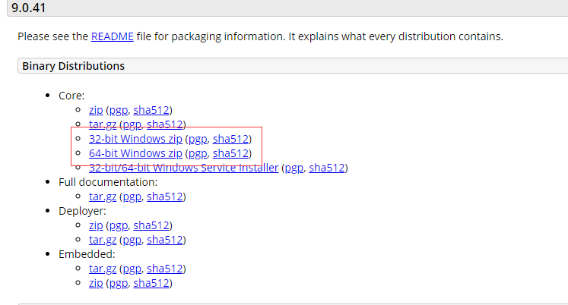Download the Full documentation tar.gz
Viewport: 568px width, 305px height.
(x=103, y=197)
